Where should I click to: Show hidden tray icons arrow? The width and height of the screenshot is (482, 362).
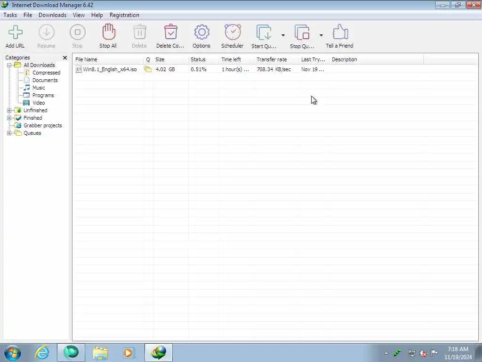point(386,353)
